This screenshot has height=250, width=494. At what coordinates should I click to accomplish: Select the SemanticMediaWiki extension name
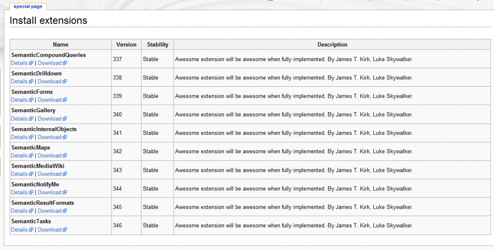click(38, 166)
